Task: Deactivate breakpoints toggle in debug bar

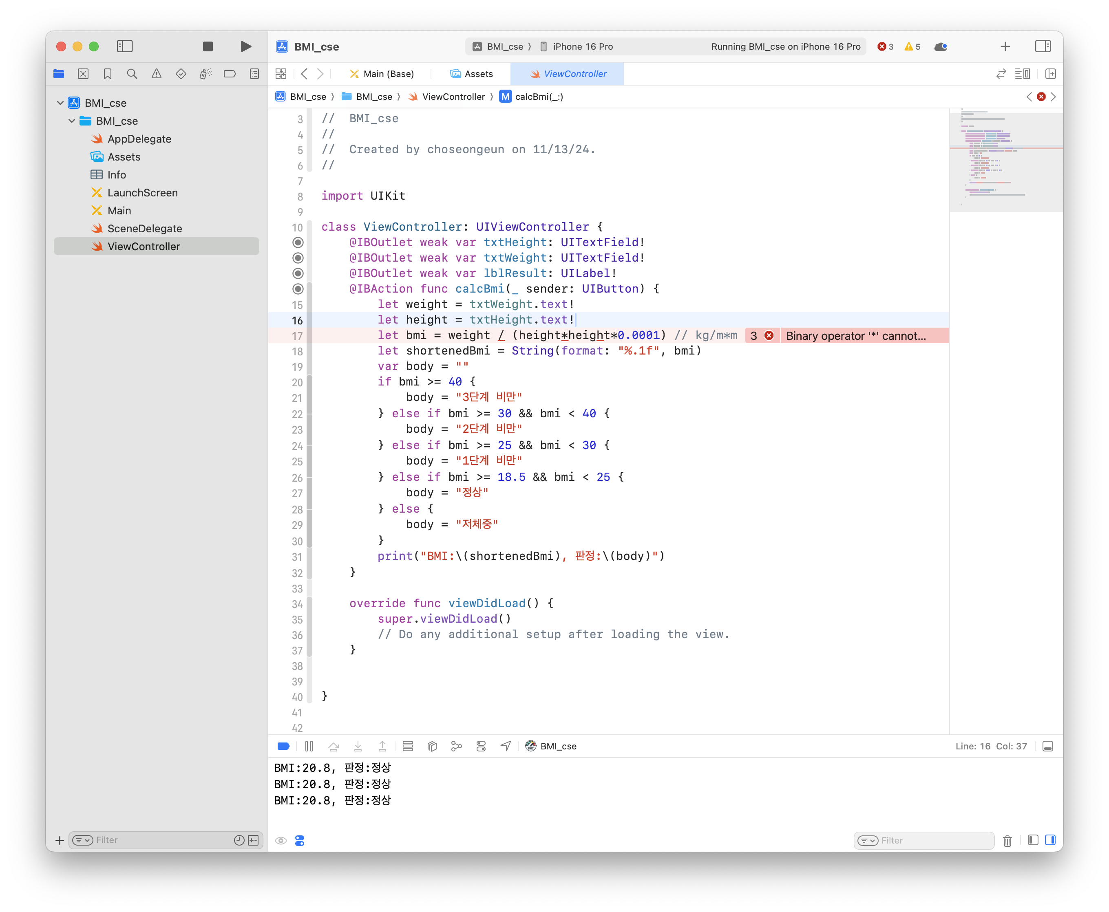Action: 283,746
